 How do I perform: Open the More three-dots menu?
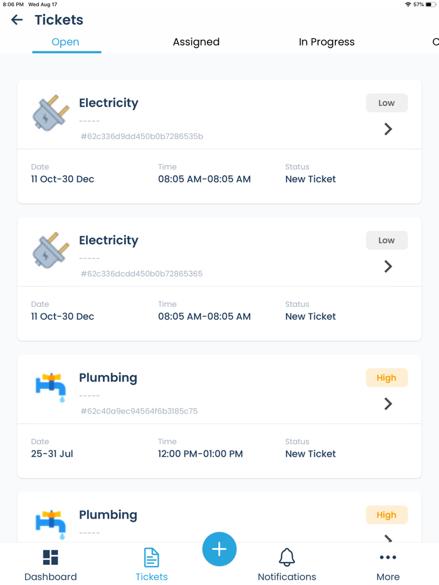[388, 557]
